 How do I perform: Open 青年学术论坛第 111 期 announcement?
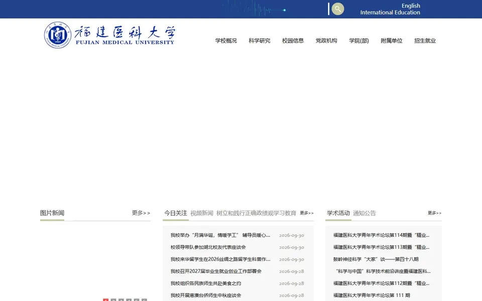tap(372, 295)
